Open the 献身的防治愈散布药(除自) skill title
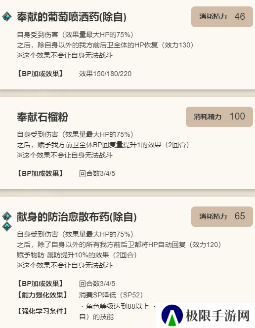The image size is (255, 328). pos(77,217)
